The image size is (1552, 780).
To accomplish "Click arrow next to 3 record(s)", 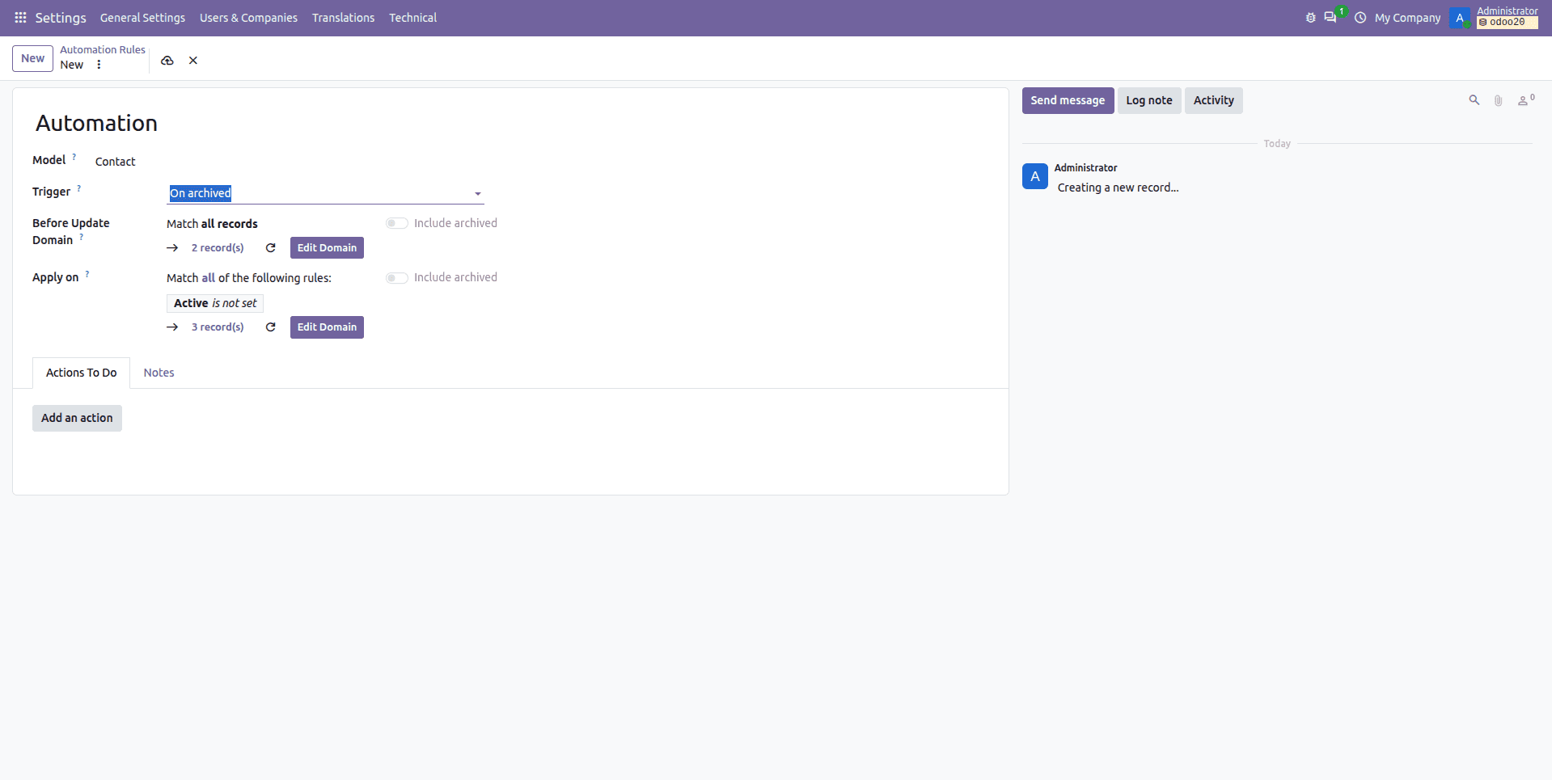I will tap(172, 327).
